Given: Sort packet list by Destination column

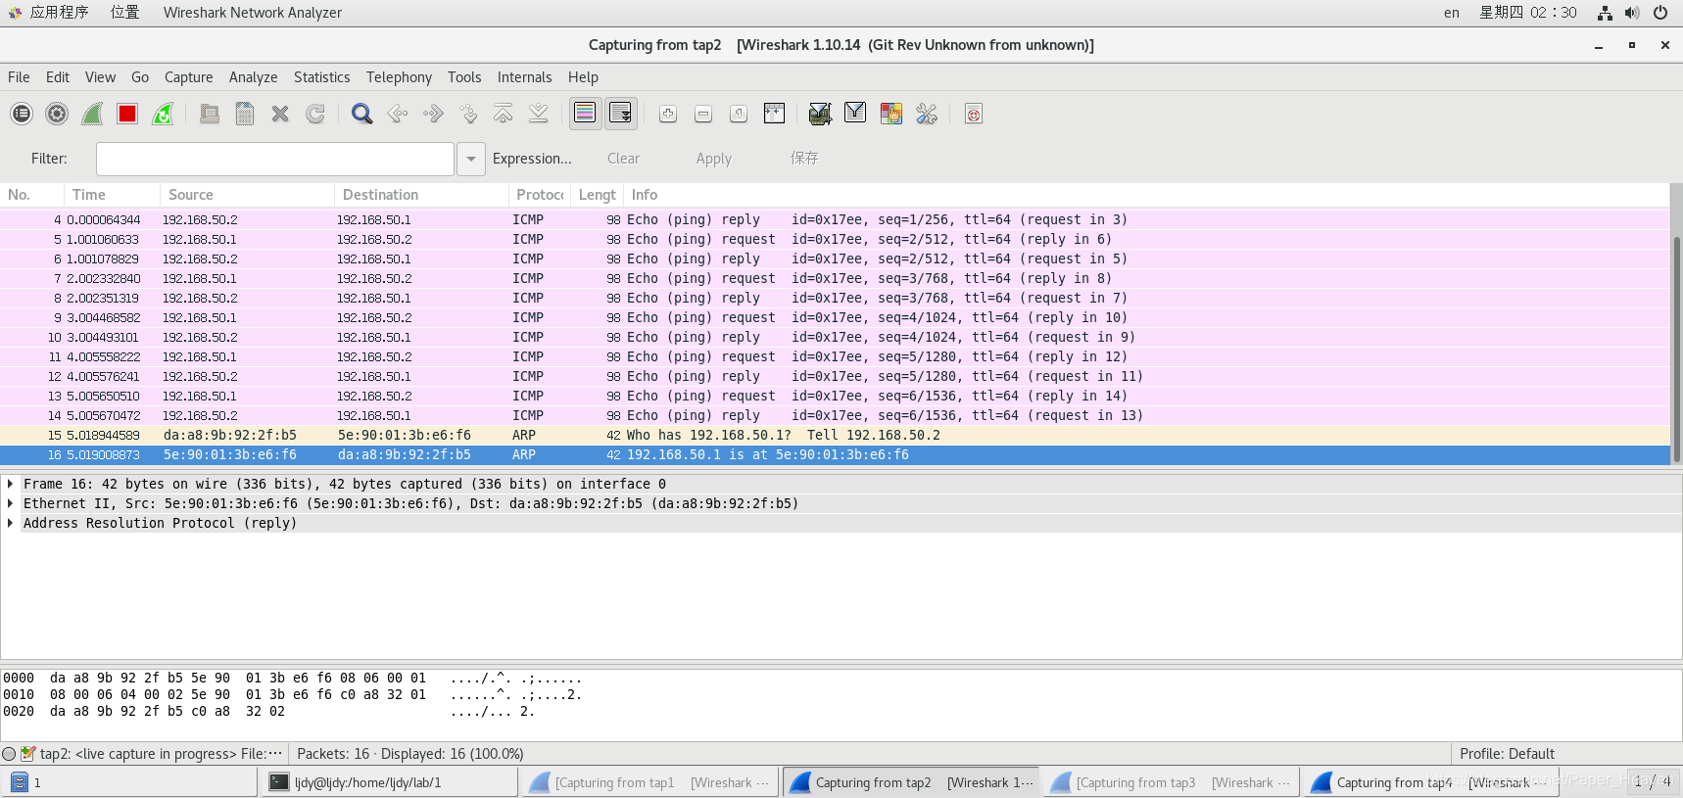Looking at the screenshot, I should pos(422,195).
